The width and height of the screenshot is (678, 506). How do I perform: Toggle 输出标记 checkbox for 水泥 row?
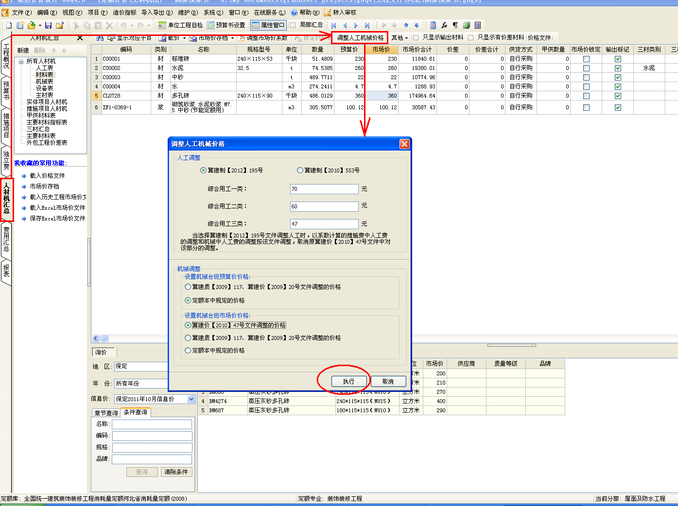(618, 68)
